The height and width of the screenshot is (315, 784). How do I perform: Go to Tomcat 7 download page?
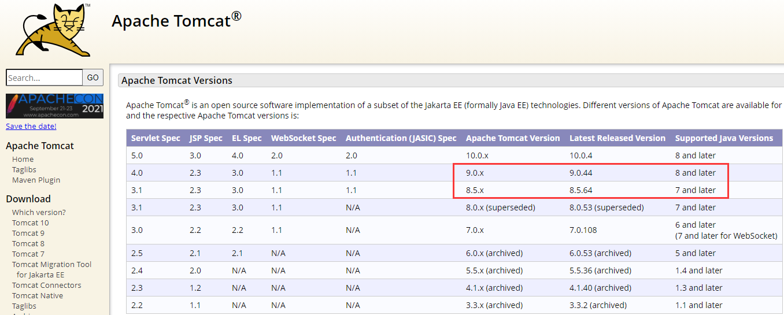[28, 254]
